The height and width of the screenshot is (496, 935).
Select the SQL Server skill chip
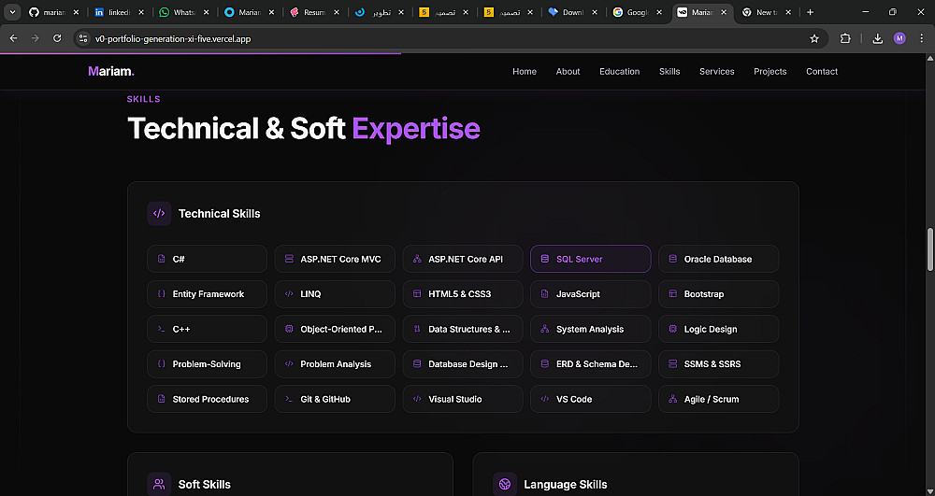click(590, 259)
